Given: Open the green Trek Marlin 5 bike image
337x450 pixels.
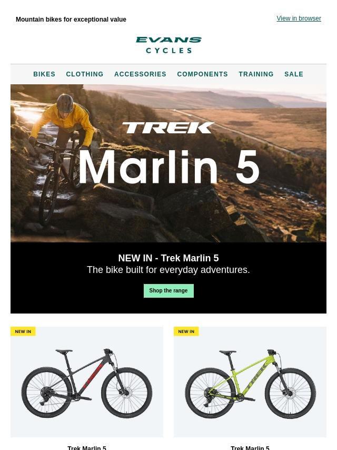Looking at the screenshot, I should click(x=250, y=382).
